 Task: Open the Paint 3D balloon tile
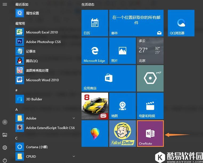pyautogui.click(x=95, y=134)
